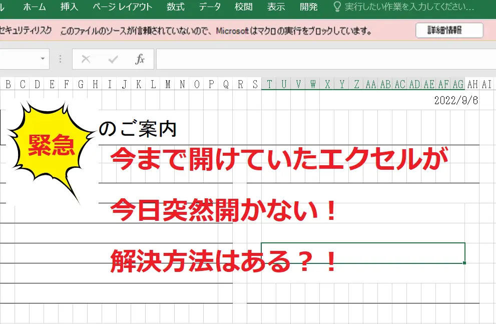This screenshot has width=496, height=324.
Task: Click the fx Insert Function icon
Action: [x=141, y=59]
